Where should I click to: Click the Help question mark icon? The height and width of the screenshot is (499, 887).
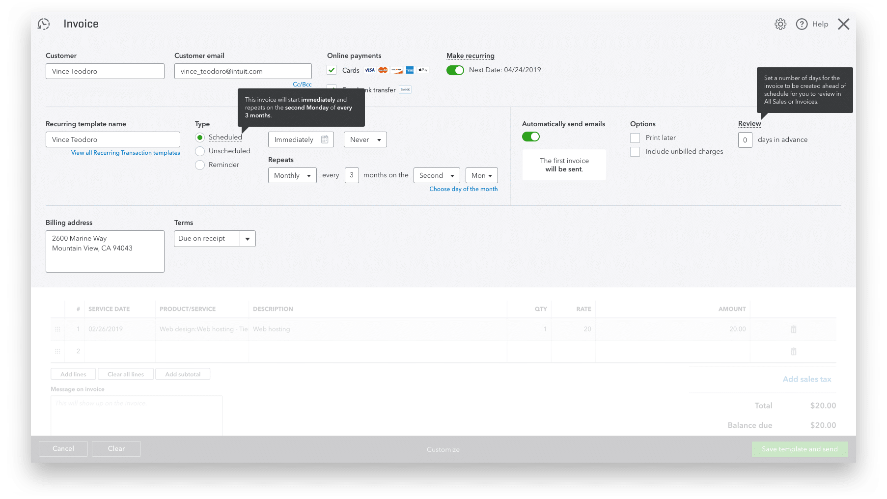[x=802, y=24]
